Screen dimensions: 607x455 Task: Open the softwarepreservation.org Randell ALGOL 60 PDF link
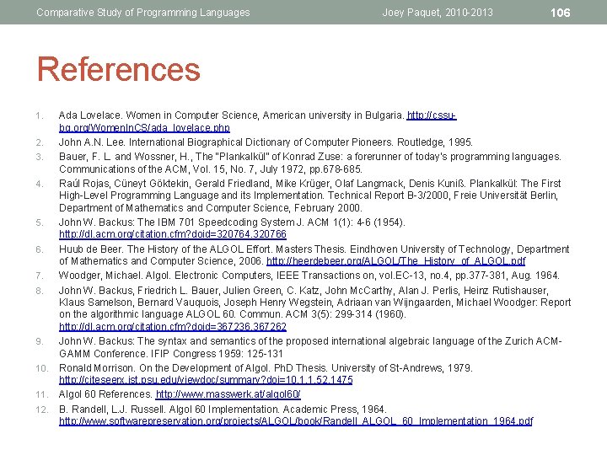click(x=296, y=421)
